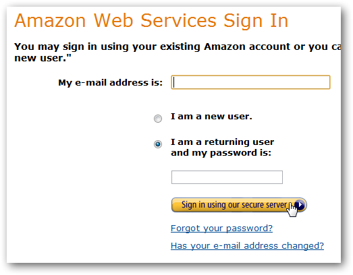The image size is (353, 275).
Task: Submit login with the yellow secure server button
Action: [x=239, y=205]
